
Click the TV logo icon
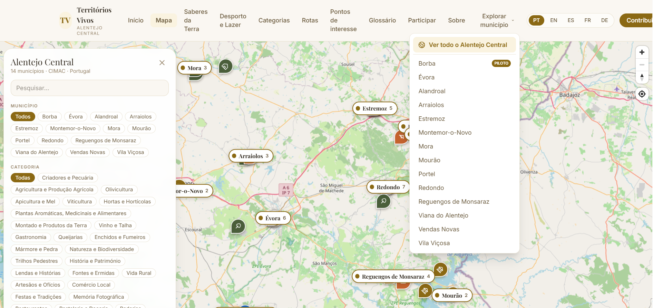65,20
